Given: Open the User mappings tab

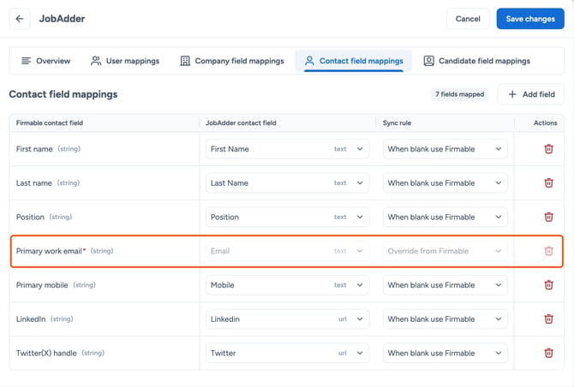Looking at the screenshot, I should click(125, 61).
